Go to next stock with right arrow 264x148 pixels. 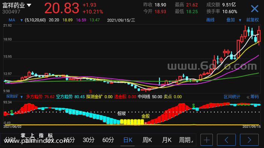point(249,140)
